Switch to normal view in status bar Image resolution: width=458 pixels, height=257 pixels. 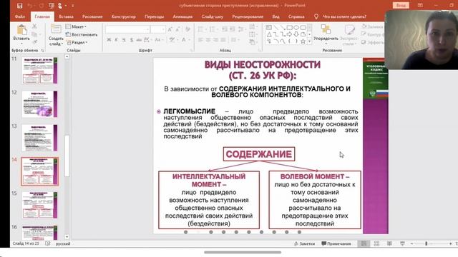(x=364, y=243)
